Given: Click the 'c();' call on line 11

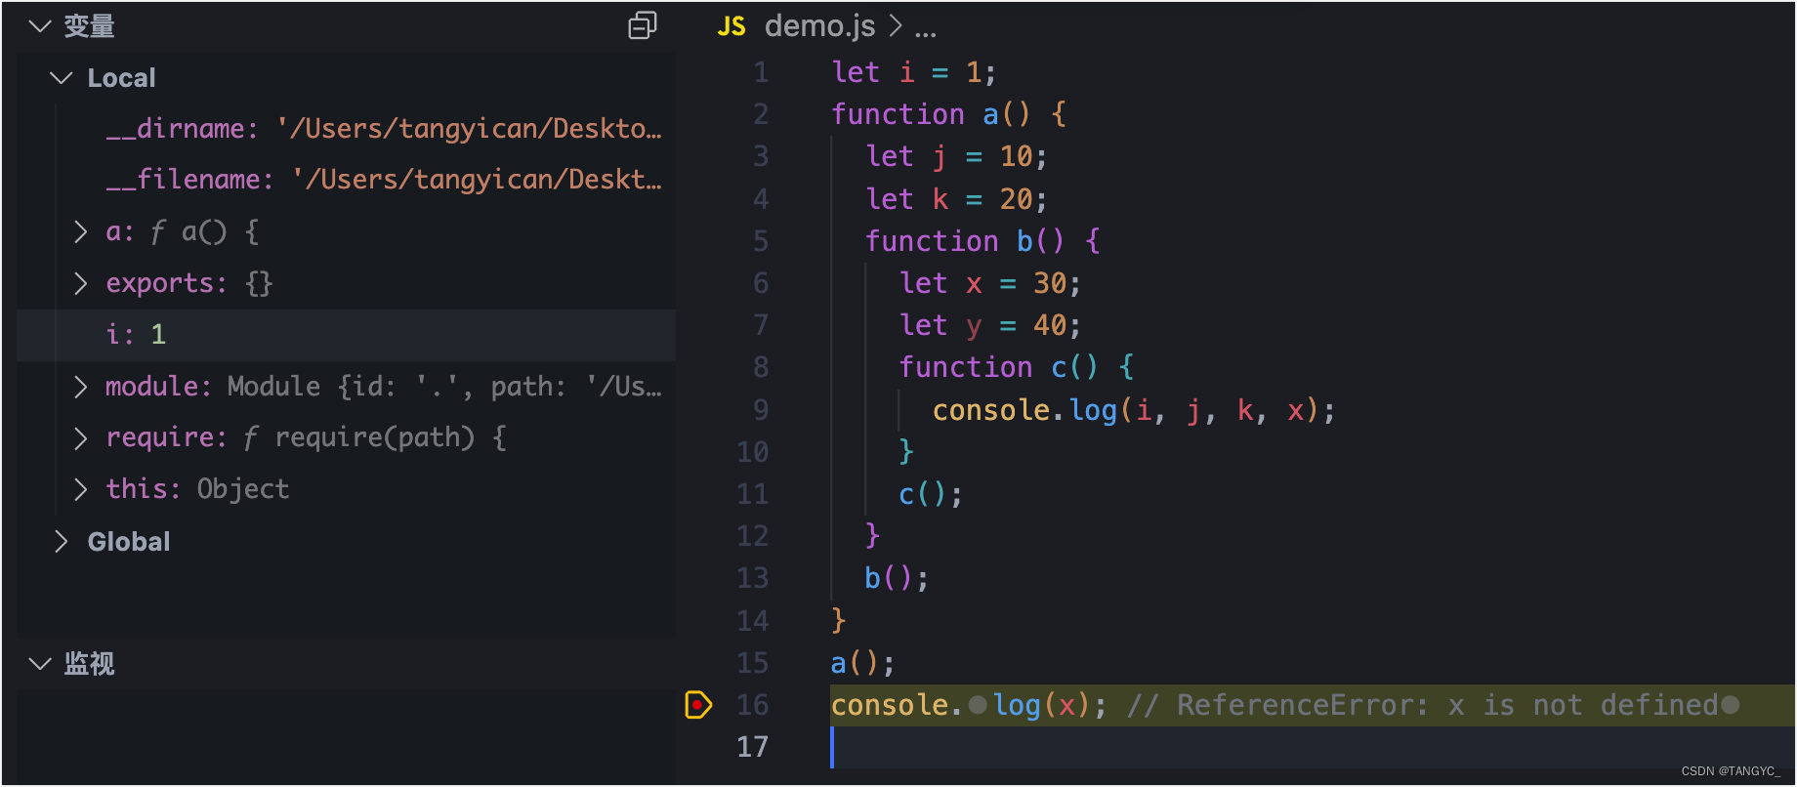Looking at the screenshot, I should tap(931, 494).
